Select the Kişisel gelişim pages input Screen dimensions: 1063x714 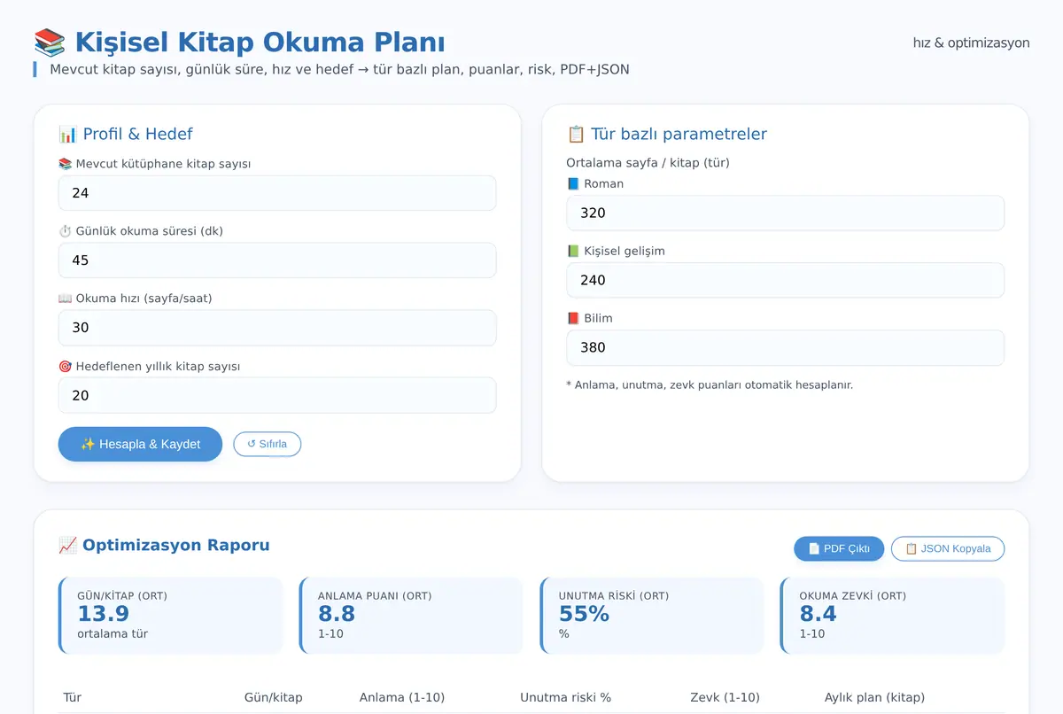click(785, 280)
